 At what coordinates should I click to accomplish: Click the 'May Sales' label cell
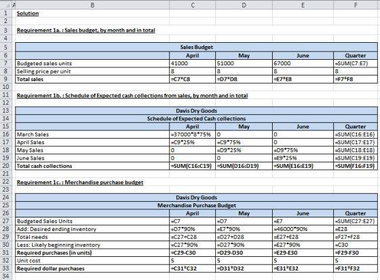92,150
